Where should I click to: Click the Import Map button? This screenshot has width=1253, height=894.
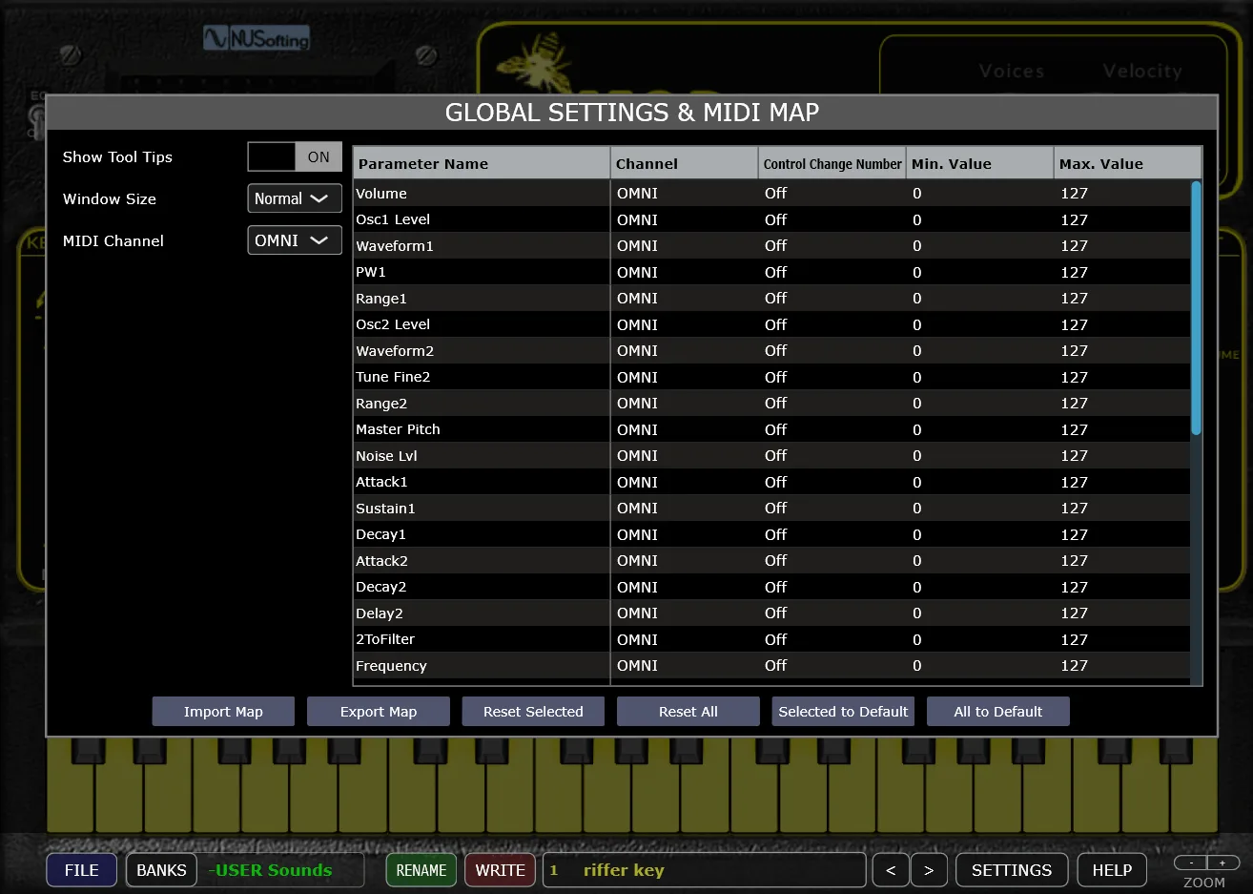pos(223,712)
